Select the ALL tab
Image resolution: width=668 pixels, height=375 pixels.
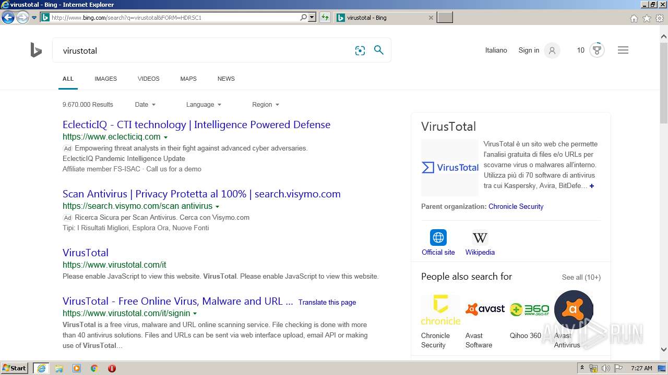click(68, 79)
